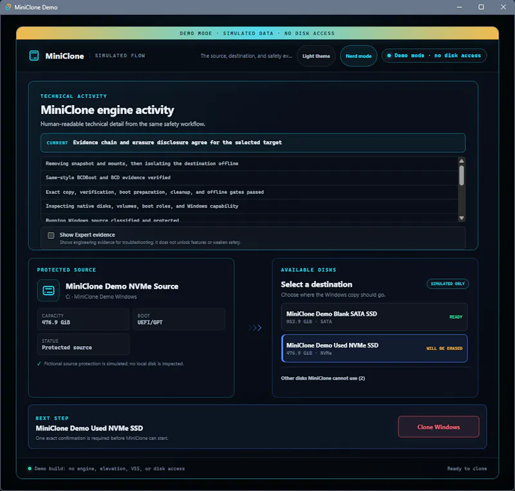The image size is (515, 491).
Task: Click log row 'Inspecting native disks, volumes, boot roles'
Action: [250, 206]
